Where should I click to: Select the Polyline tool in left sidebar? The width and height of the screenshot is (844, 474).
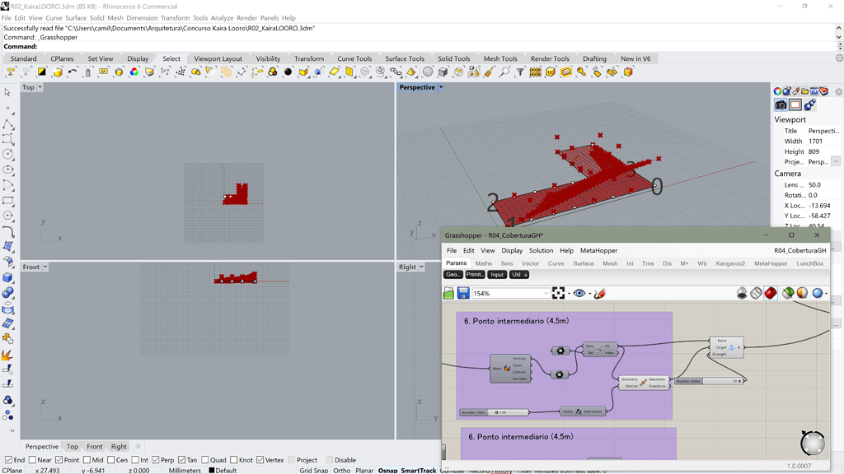[x=8, y=124]
